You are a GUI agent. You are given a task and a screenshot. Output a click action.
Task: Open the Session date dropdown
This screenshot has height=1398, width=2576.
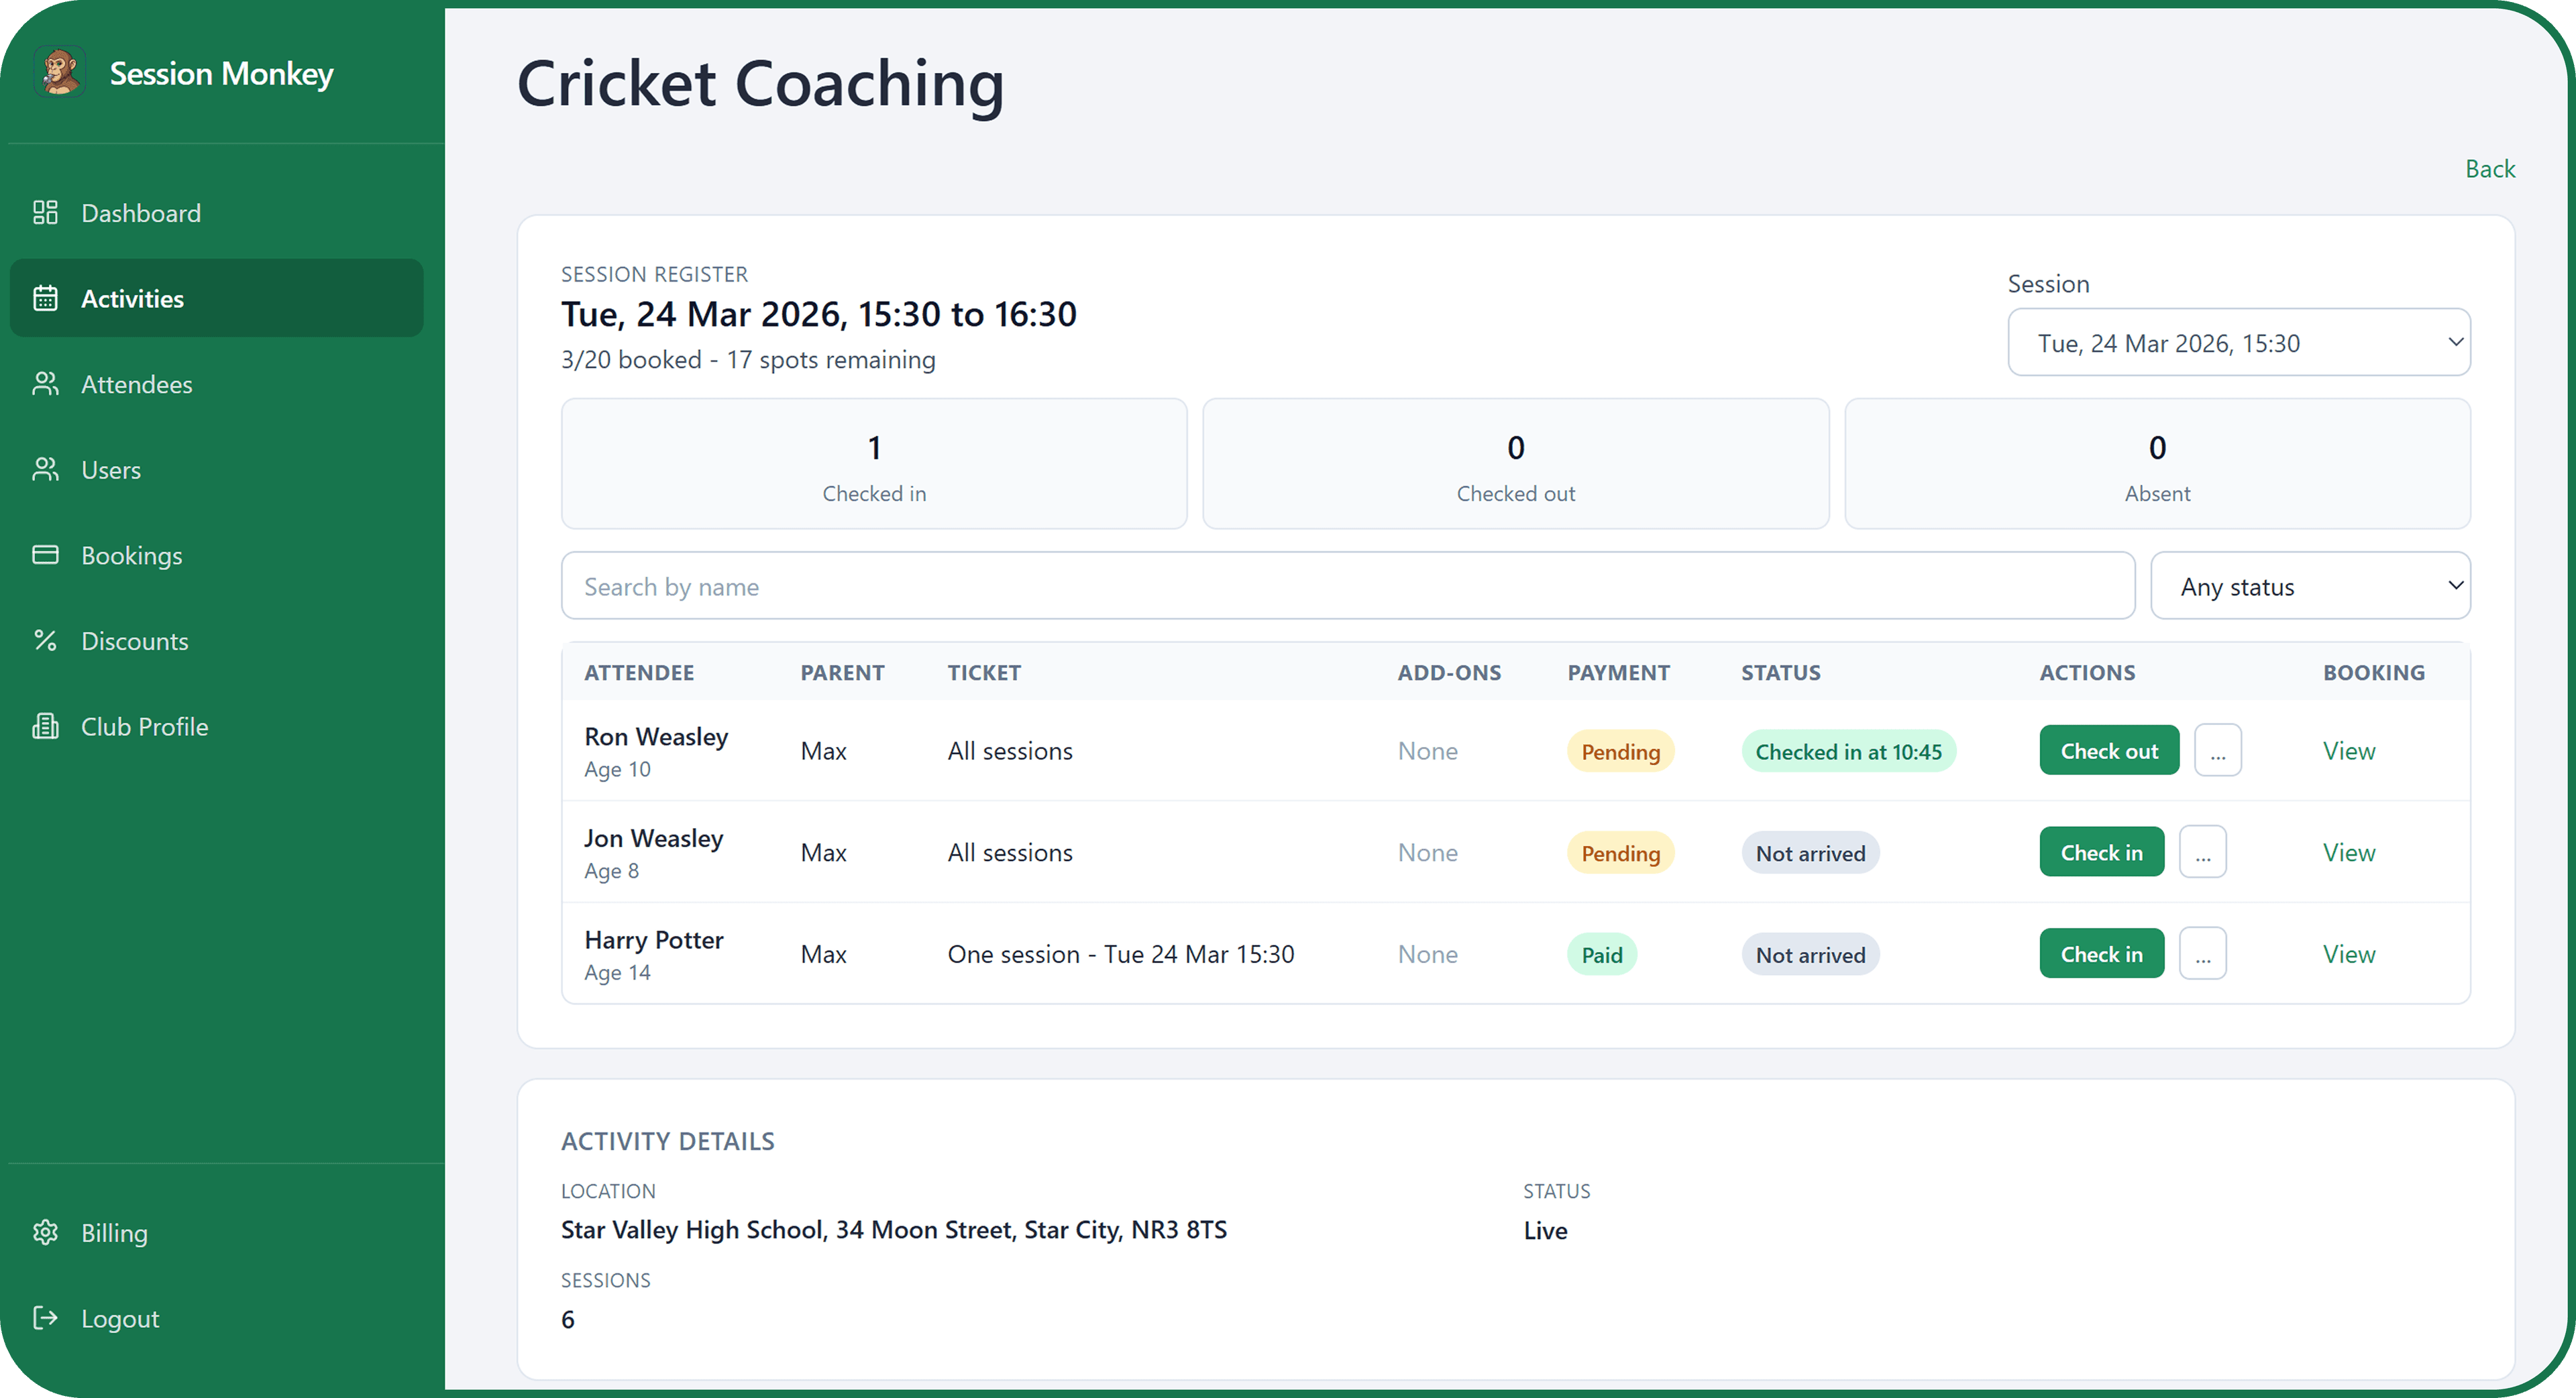coord(2239,342)
